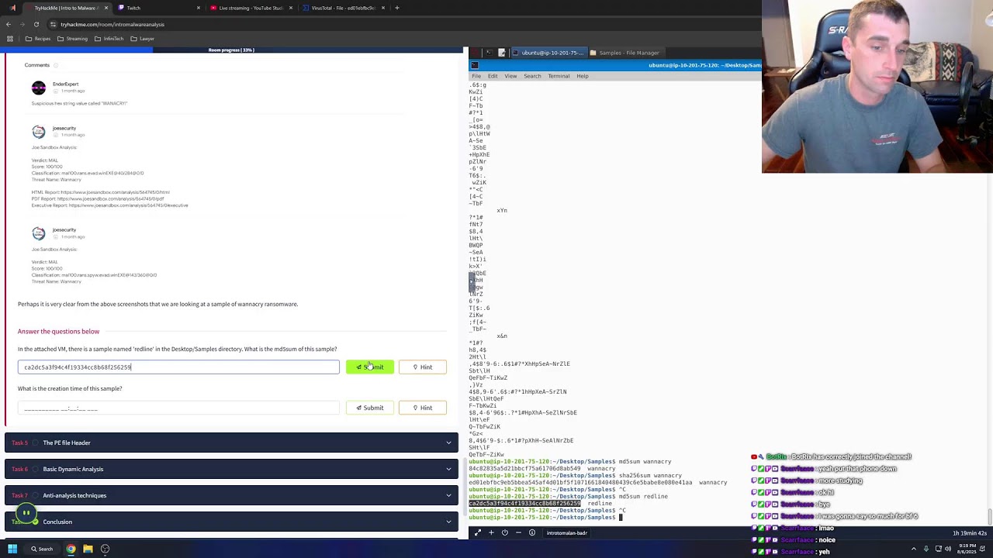Image resolution: width=993 pixels, height=558 pixels.
Task: Click the VM panel text editor icon
Action: (x=502, y=53)
